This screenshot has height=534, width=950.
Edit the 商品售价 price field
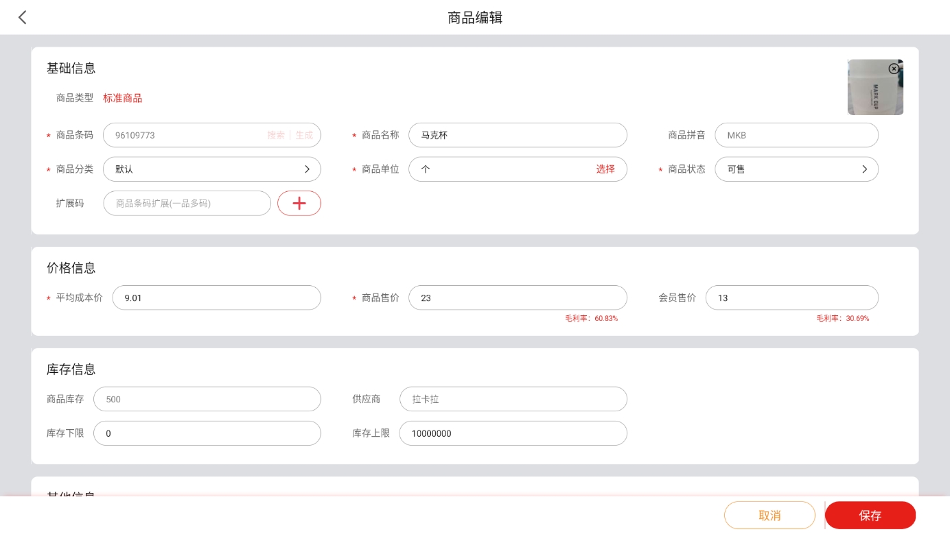tap(517, 298)
